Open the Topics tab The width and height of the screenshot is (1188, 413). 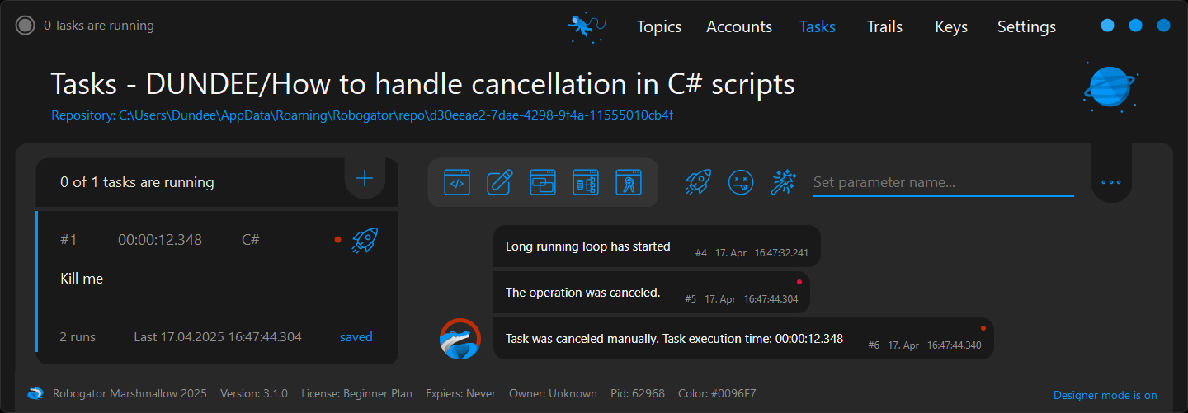tap(658, 26)
